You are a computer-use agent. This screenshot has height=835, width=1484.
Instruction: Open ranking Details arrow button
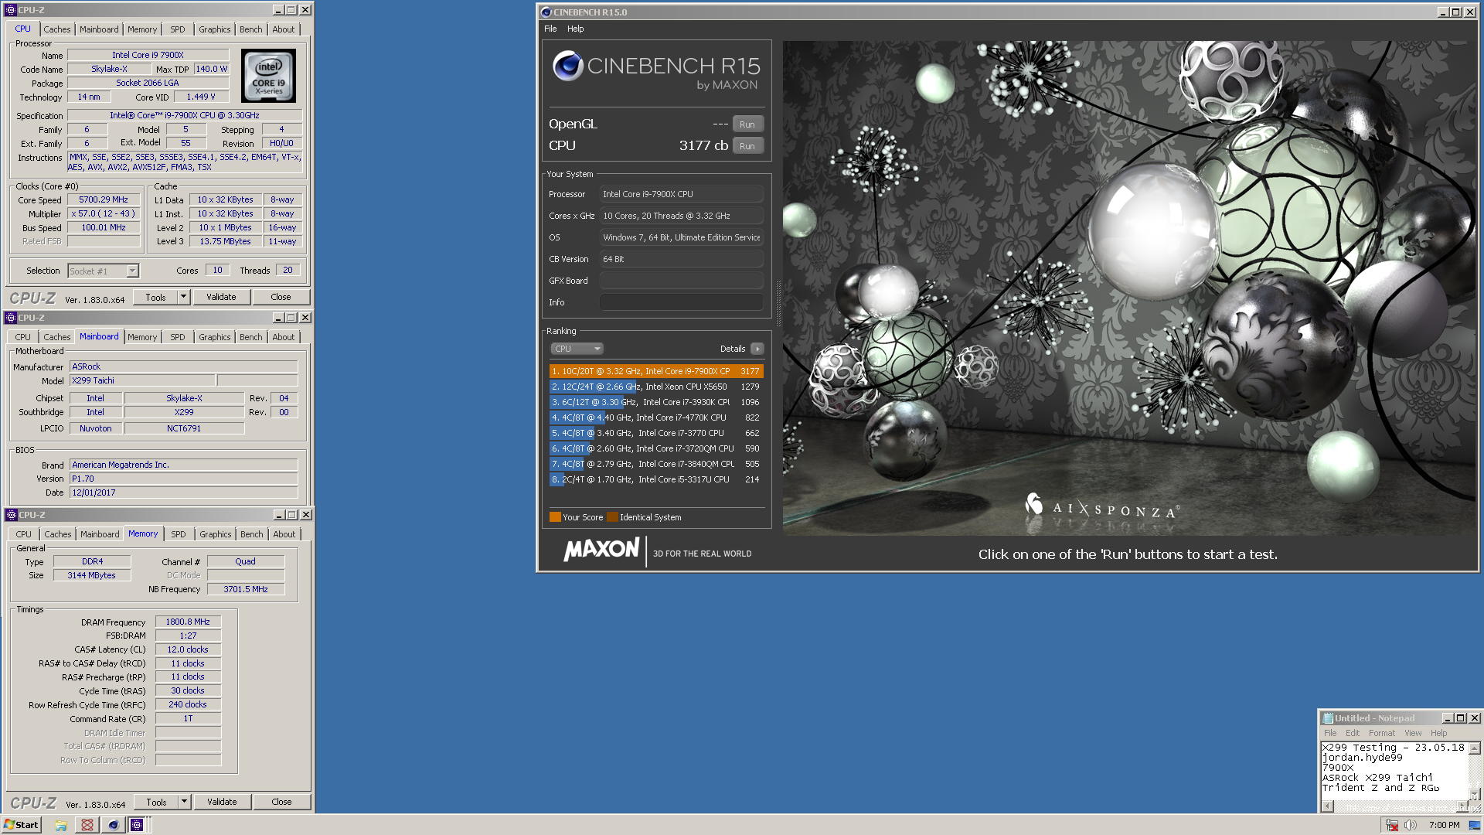(x=757, y=349)
